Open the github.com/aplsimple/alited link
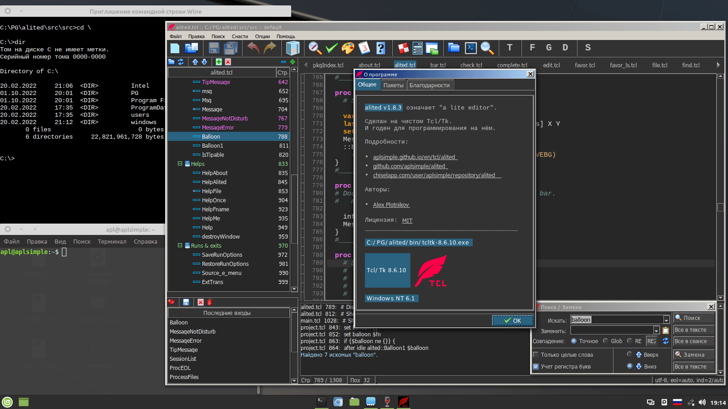This screenshot has height=409, width=728. [410, 166]
